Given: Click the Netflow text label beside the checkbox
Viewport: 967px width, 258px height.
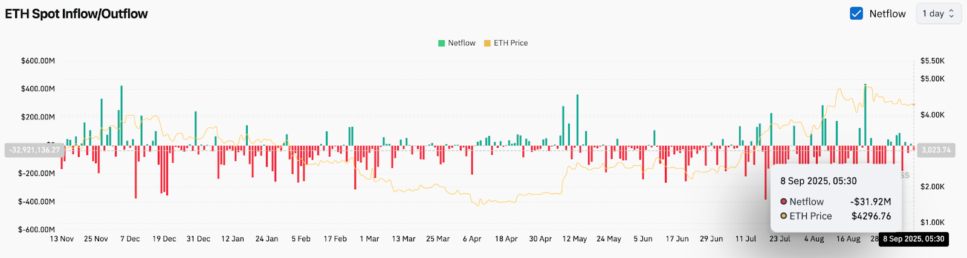Looking at the screenshot, I should [x=887, y=14].
